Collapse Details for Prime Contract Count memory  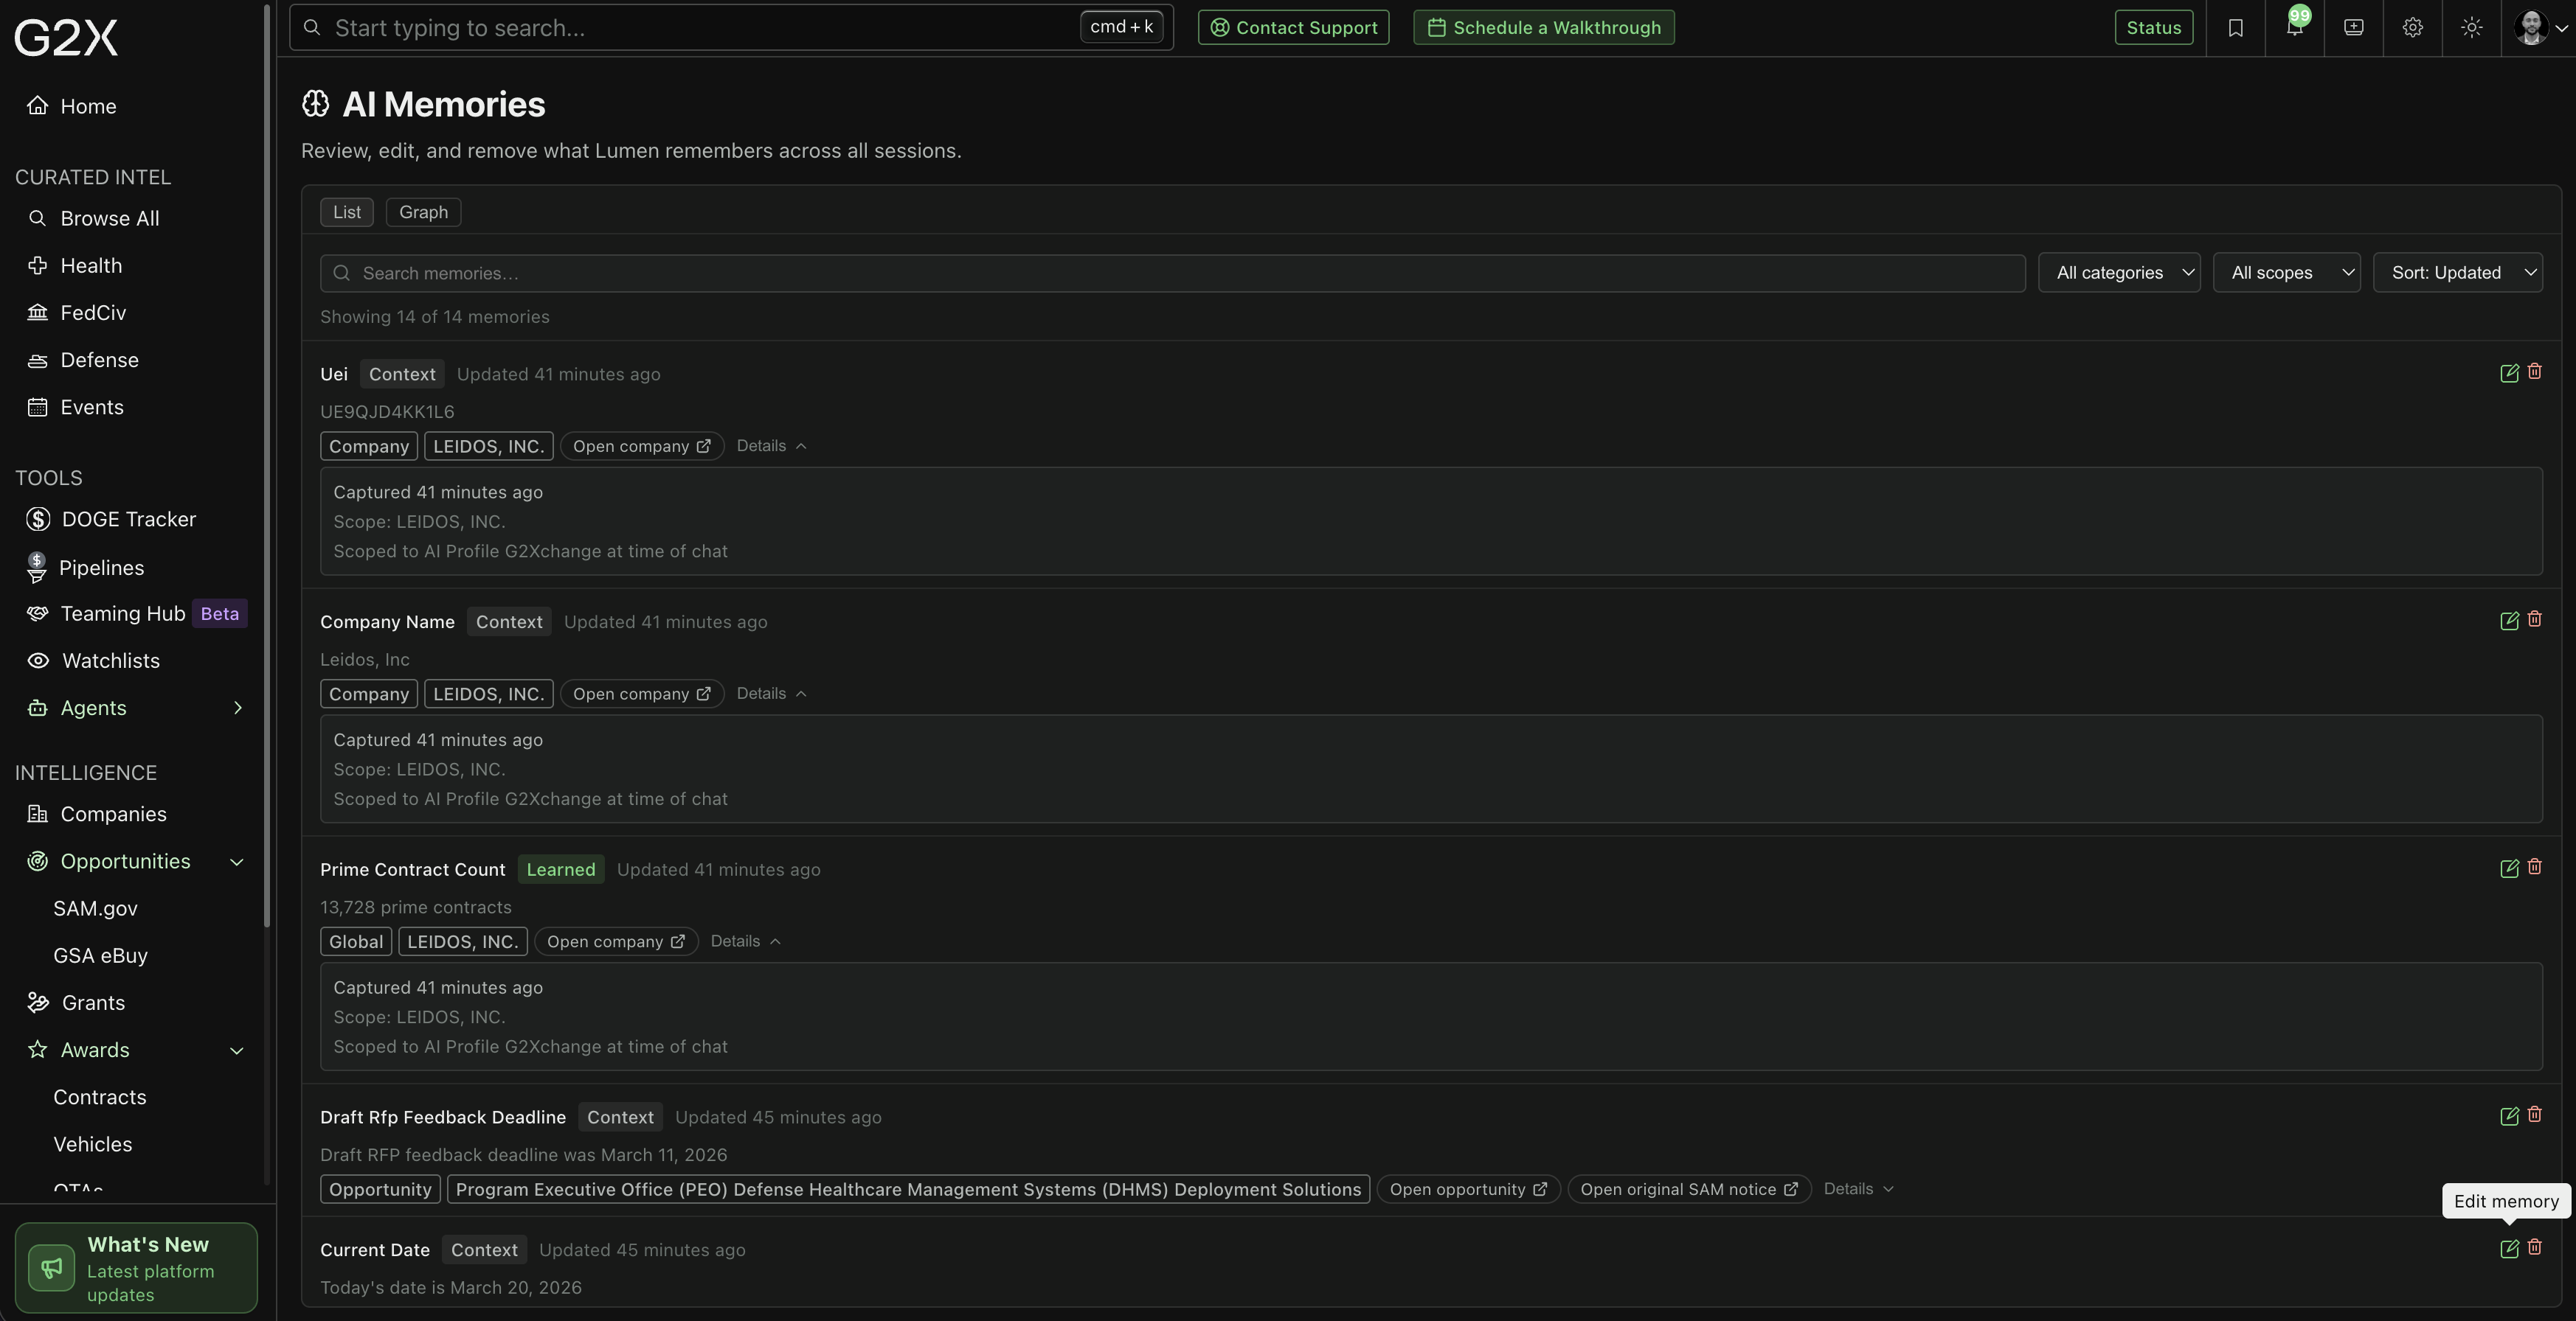click(745, 941)
